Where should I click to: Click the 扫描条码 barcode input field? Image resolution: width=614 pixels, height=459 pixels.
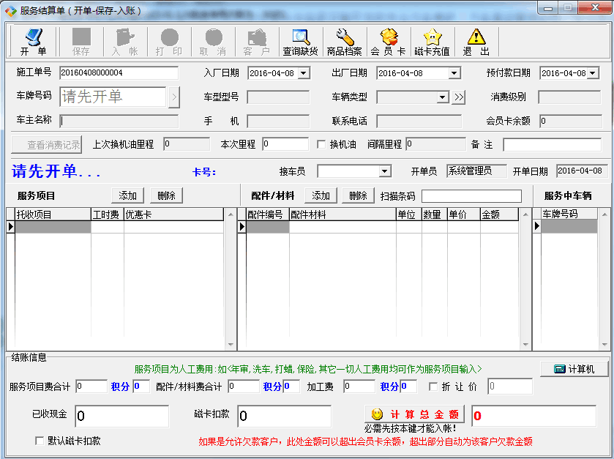coord(471,196)
